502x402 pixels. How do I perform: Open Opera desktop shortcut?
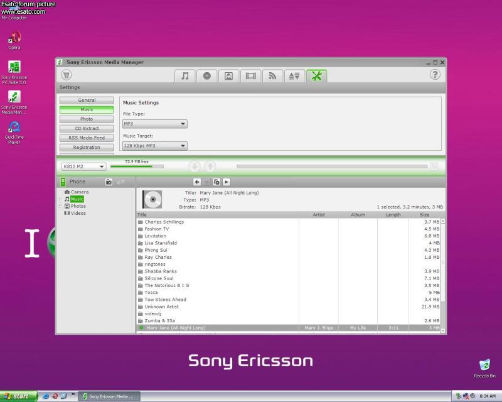[x=14, y=40]
